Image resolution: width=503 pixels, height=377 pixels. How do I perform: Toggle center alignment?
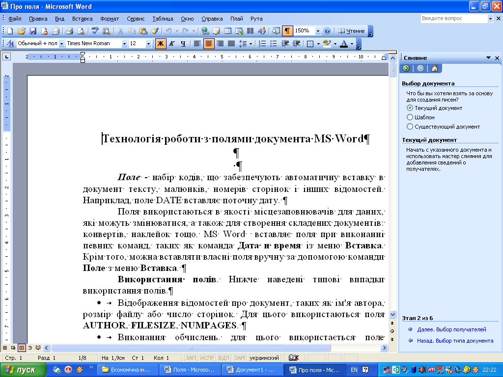point(208,43)
